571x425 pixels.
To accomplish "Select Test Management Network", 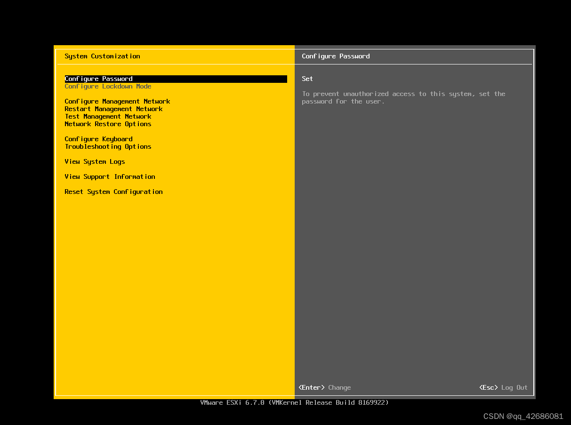I will point(108,117).
